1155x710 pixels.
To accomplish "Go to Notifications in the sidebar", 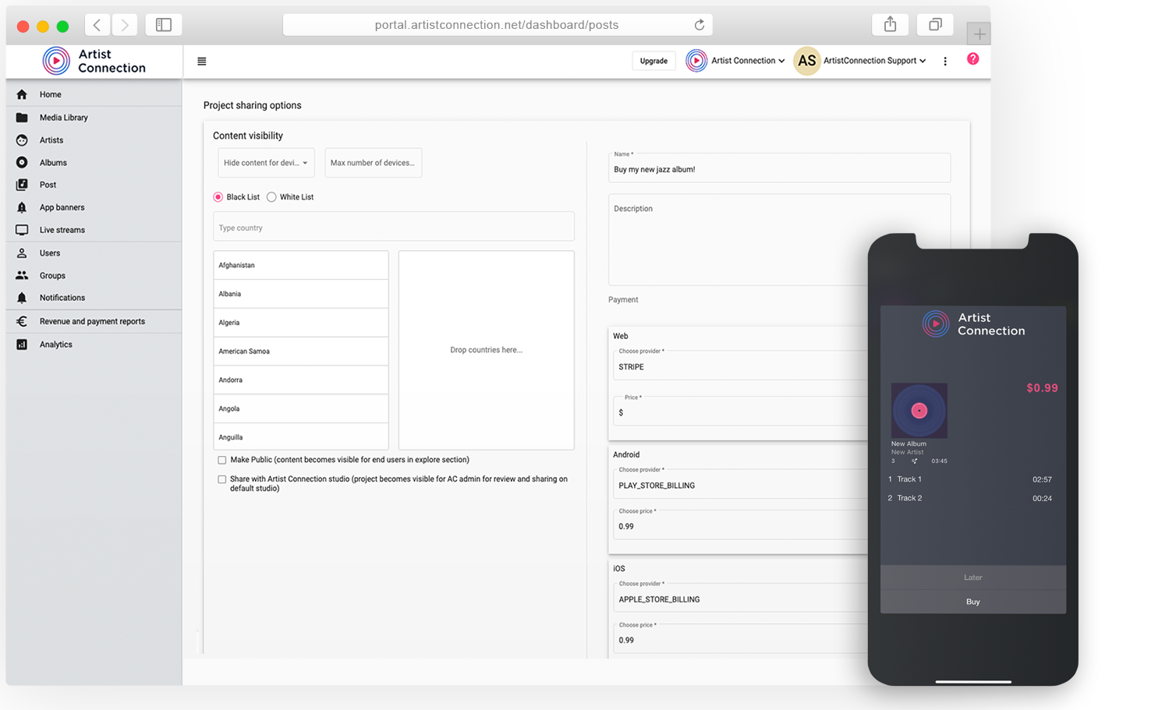I will pyautogui.click(x=62, y=298).
